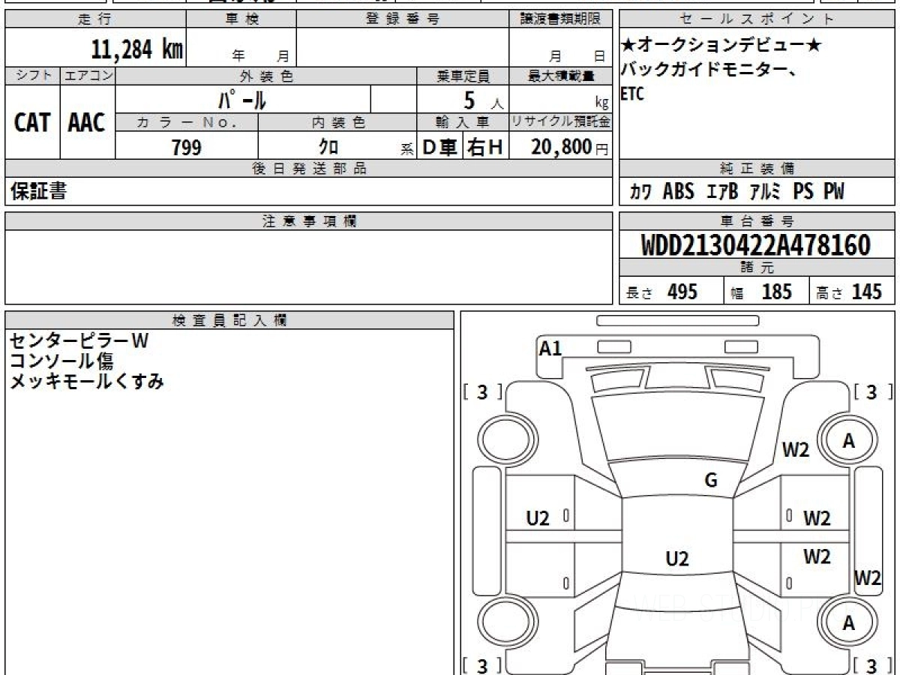Click the U2 mark on the roof
Screen dimensions: 900x675
click(x=677, y=559)
